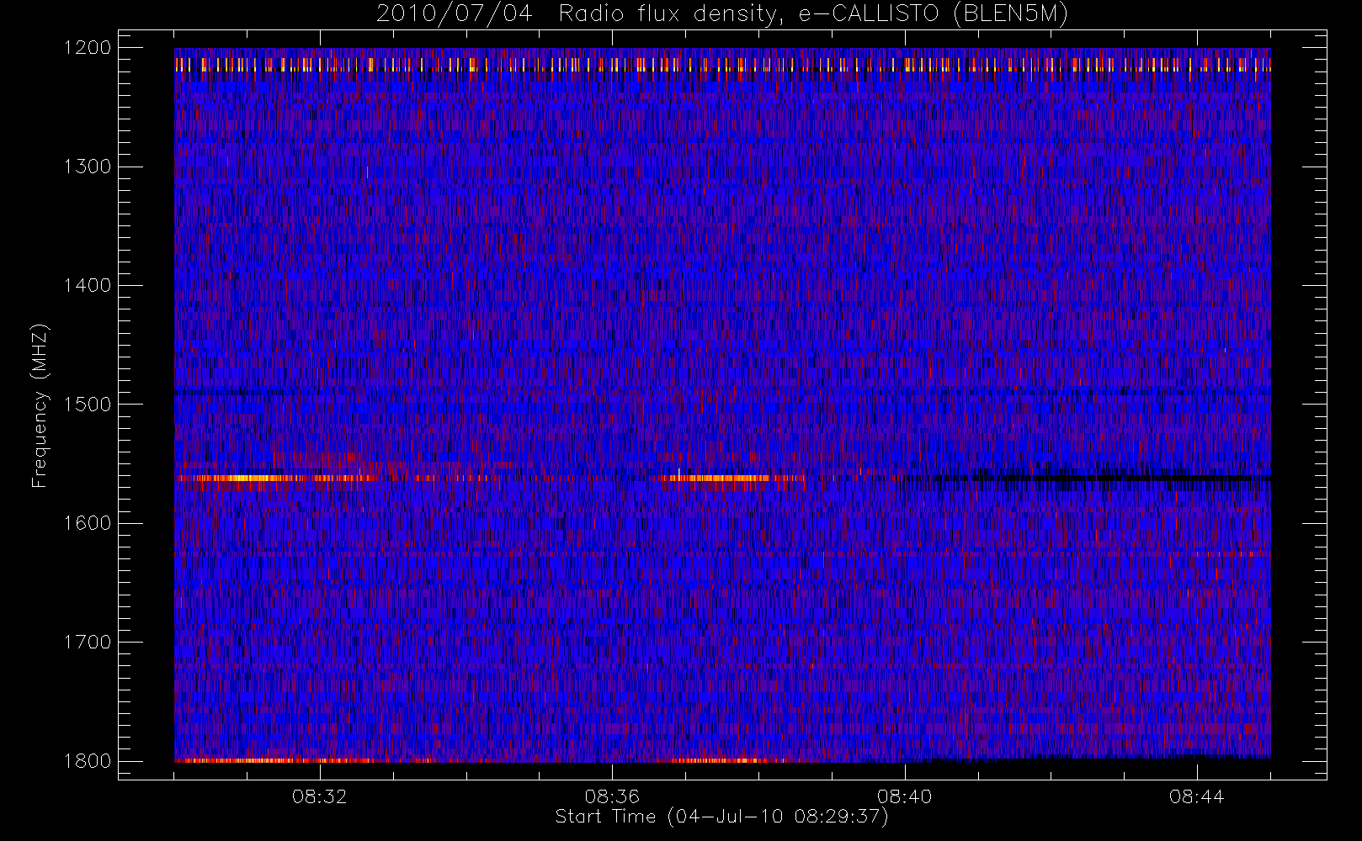Click the 1400 frequency tick label
The width and height of the screenshot is (1362, 841).
[x=88, y=285]
